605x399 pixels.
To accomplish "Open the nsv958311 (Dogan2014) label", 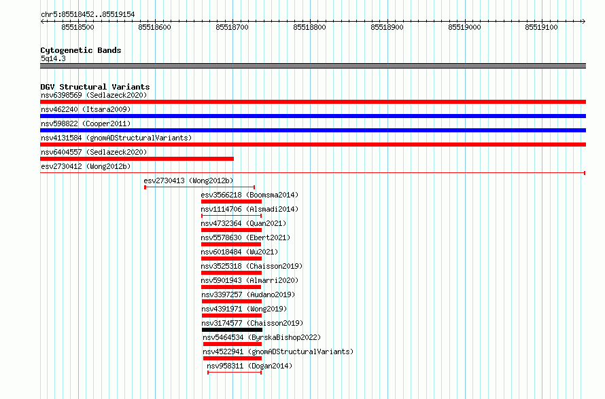I will click(249, 366).
